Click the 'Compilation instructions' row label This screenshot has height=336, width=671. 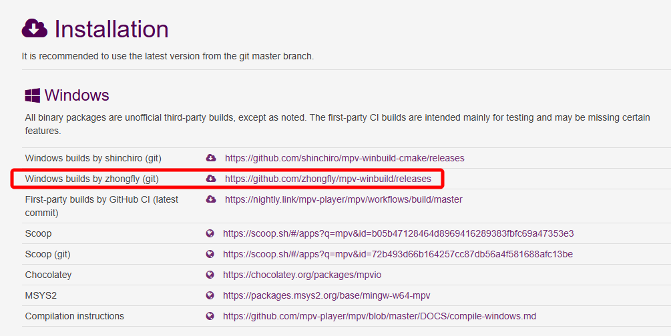point(75,317)
